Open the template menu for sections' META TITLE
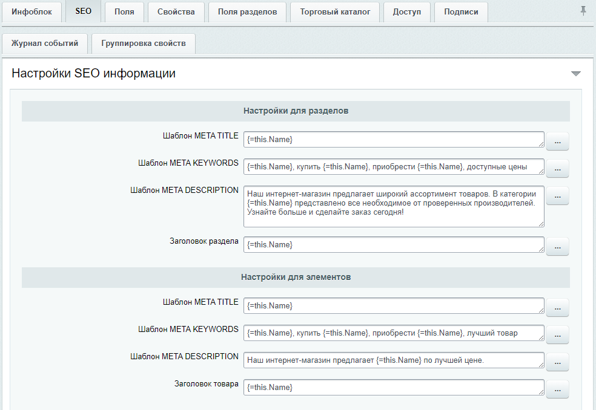Screen dimensions: 596x410 point(558,142)
